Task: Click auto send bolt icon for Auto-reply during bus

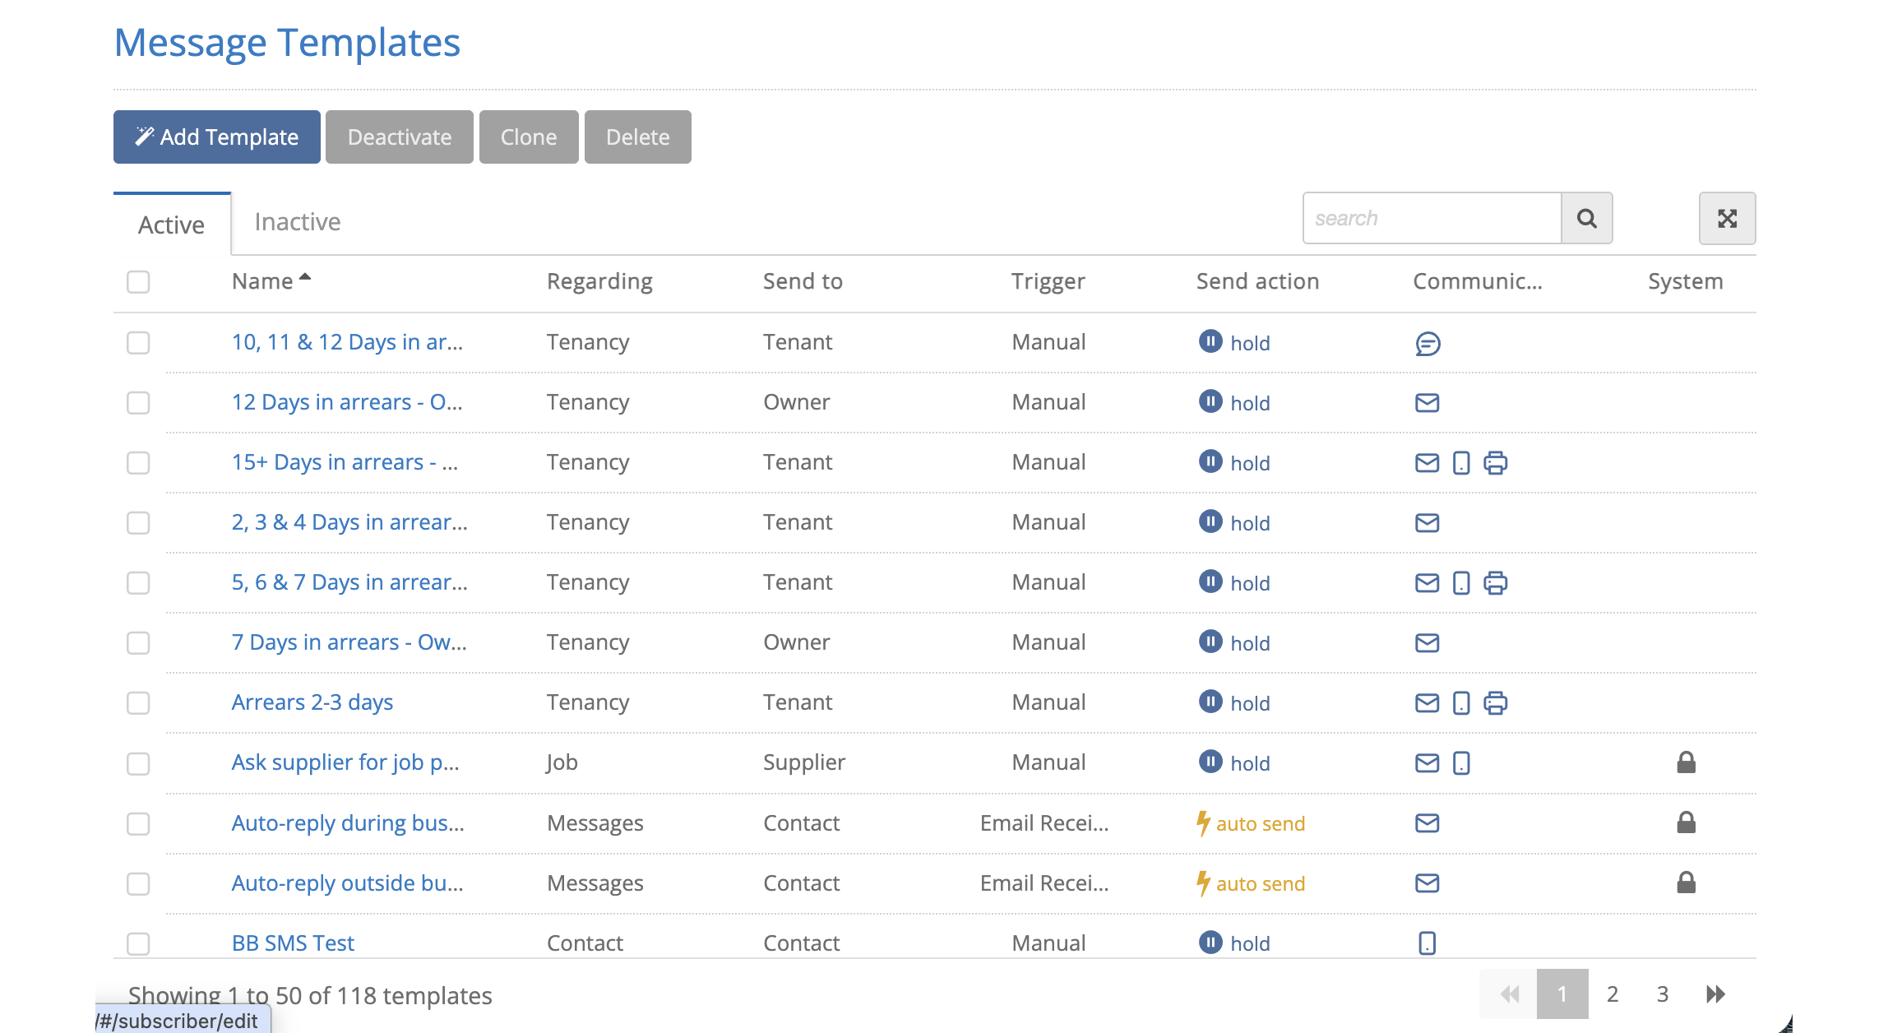Action: coord(1203,823)
